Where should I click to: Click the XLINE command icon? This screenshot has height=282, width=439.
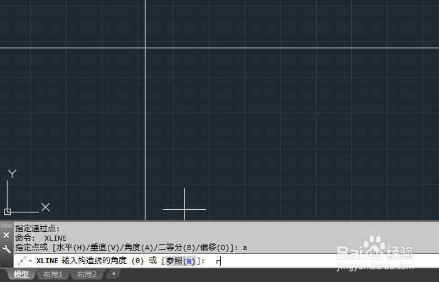tap(22, 261)
